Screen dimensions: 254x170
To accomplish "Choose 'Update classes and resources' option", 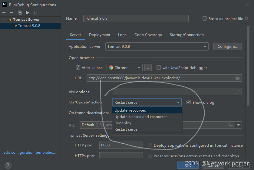I will (147, 117).
